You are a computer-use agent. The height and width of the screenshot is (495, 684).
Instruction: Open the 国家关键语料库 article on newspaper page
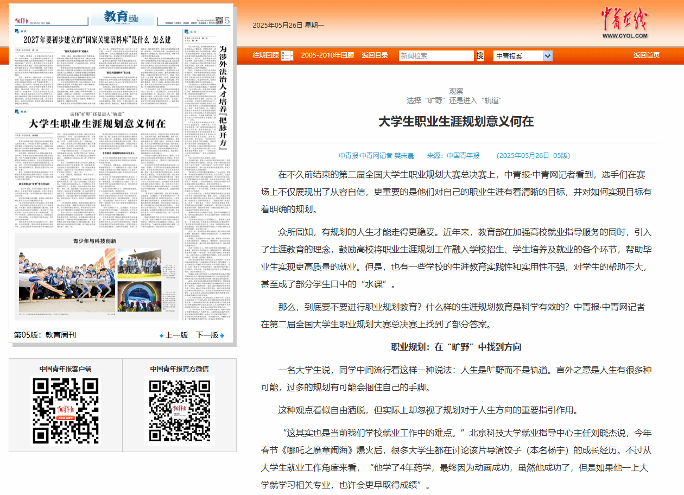pyautogui.click(x=97, y=40)
